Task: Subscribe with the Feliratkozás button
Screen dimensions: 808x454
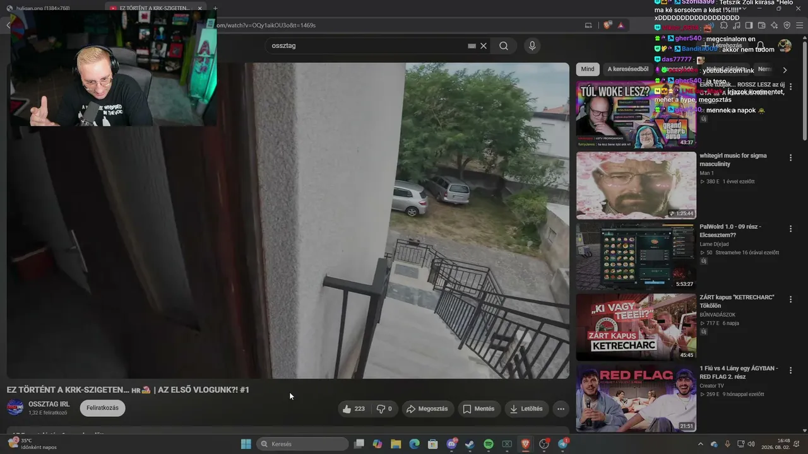Action: click(102, 408)
